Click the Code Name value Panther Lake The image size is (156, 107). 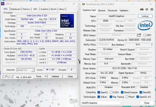point(27,19)
